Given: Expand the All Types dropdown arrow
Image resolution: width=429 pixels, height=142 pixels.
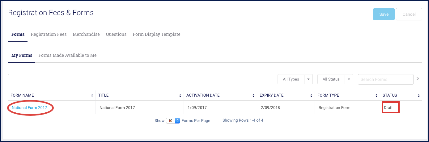Looking at the screenshot, I should 308,79.
